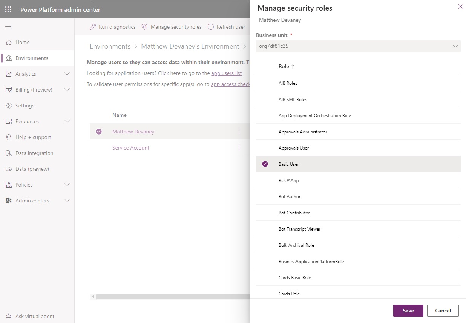466x323 pixels.
Task: Expand the Admin centers navigation section
Action: (x=67, y=201)
